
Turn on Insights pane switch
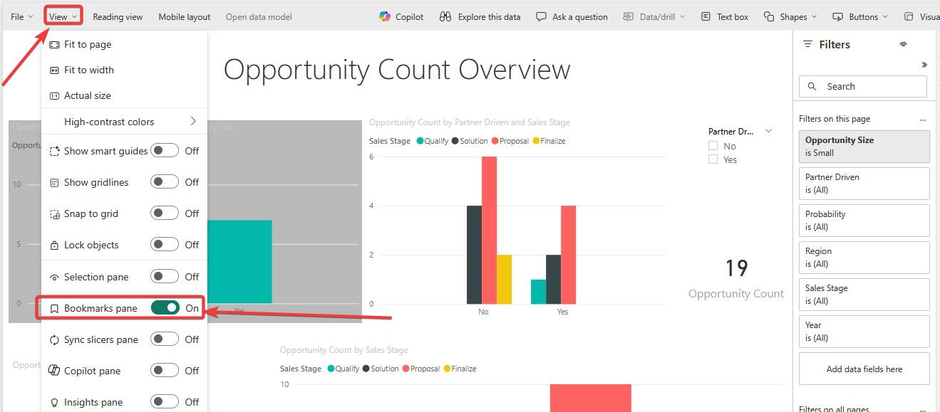(165, 402)
